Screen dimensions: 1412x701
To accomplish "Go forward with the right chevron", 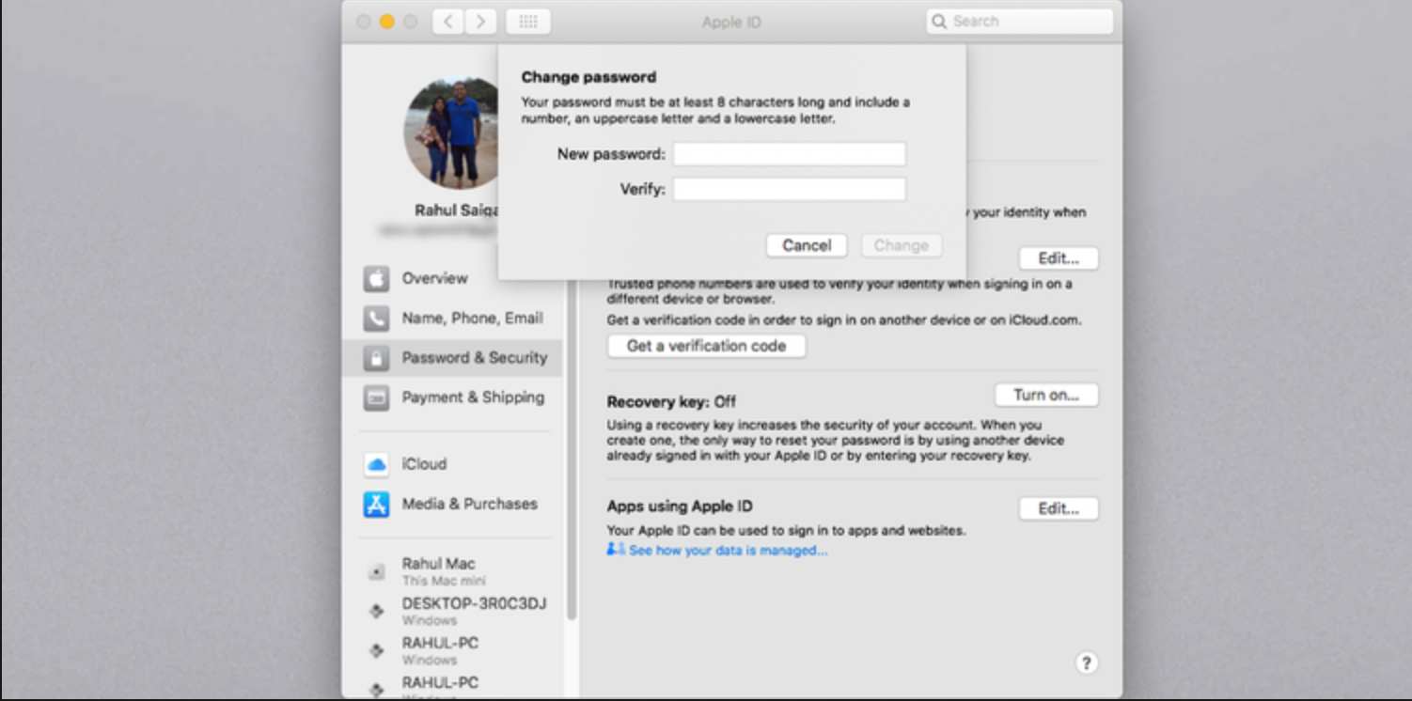I will coord(480,22).
